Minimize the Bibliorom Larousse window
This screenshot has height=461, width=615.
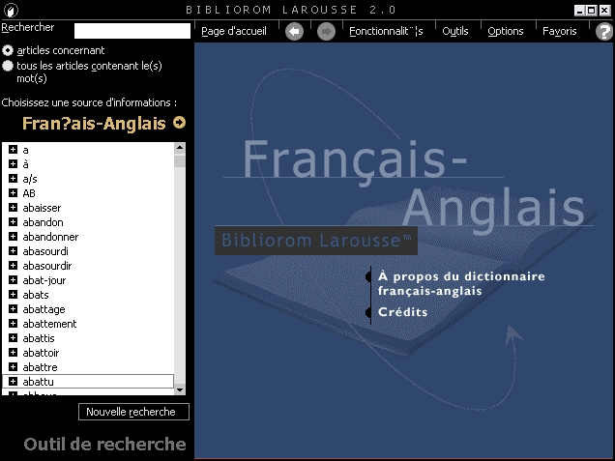click(x=579, y=11)
